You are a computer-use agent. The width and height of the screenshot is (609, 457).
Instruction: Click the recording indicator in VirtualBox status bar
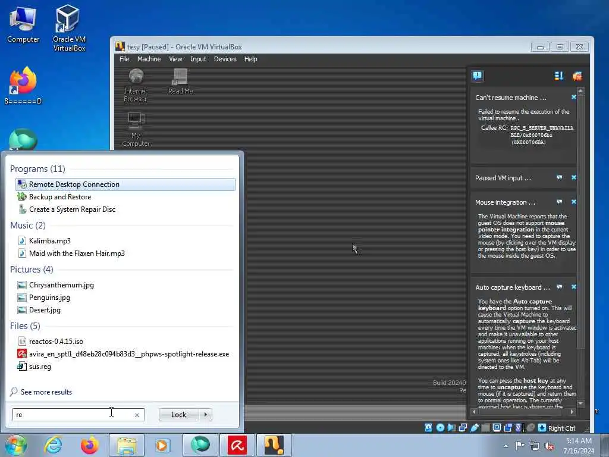tap(508, 428)
